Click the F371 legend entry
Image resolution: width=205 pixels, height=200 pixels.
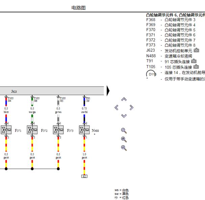pos(171,35)
